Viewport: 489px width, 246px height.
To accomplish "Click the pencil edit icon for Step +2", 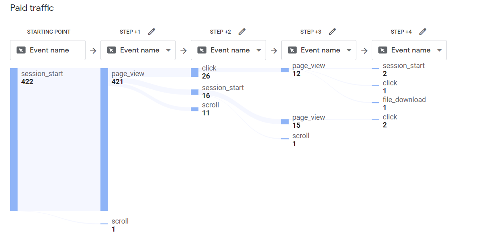I will (242, 32).
